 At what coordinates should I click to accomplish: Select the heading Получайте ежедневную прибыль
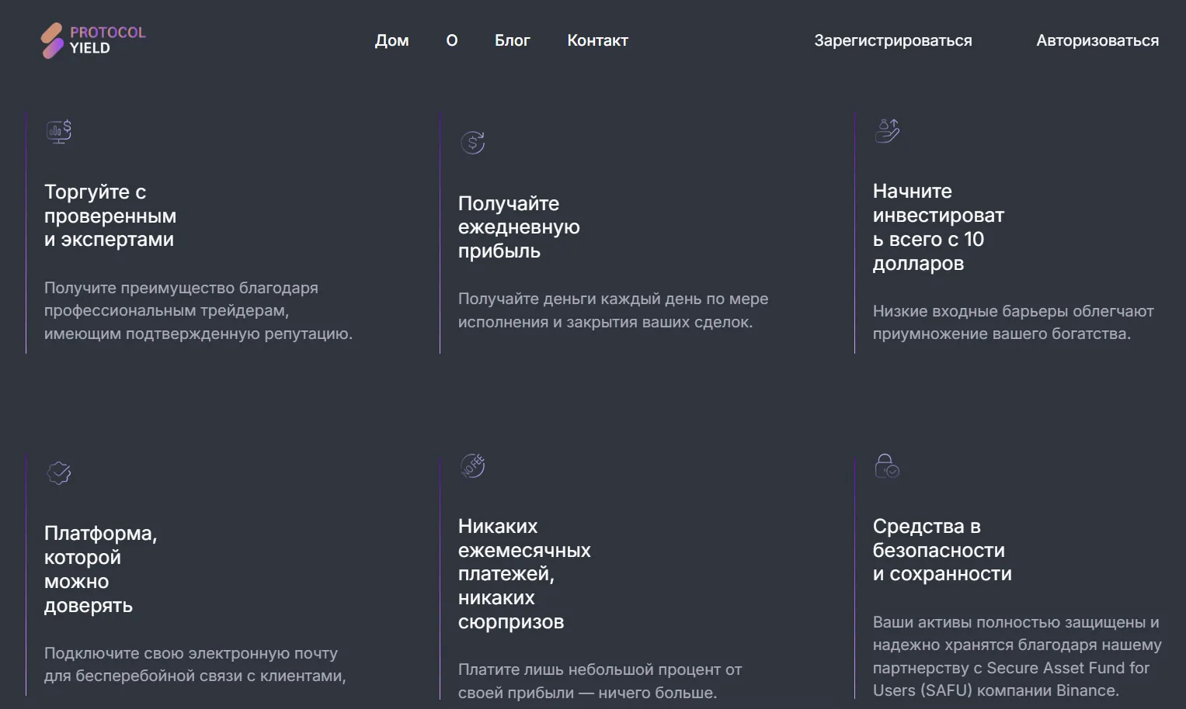(519, 227)
